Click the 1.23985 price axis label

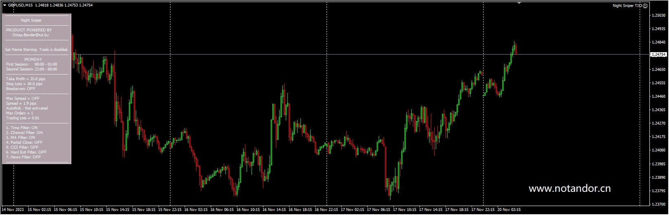pos(659,164)
